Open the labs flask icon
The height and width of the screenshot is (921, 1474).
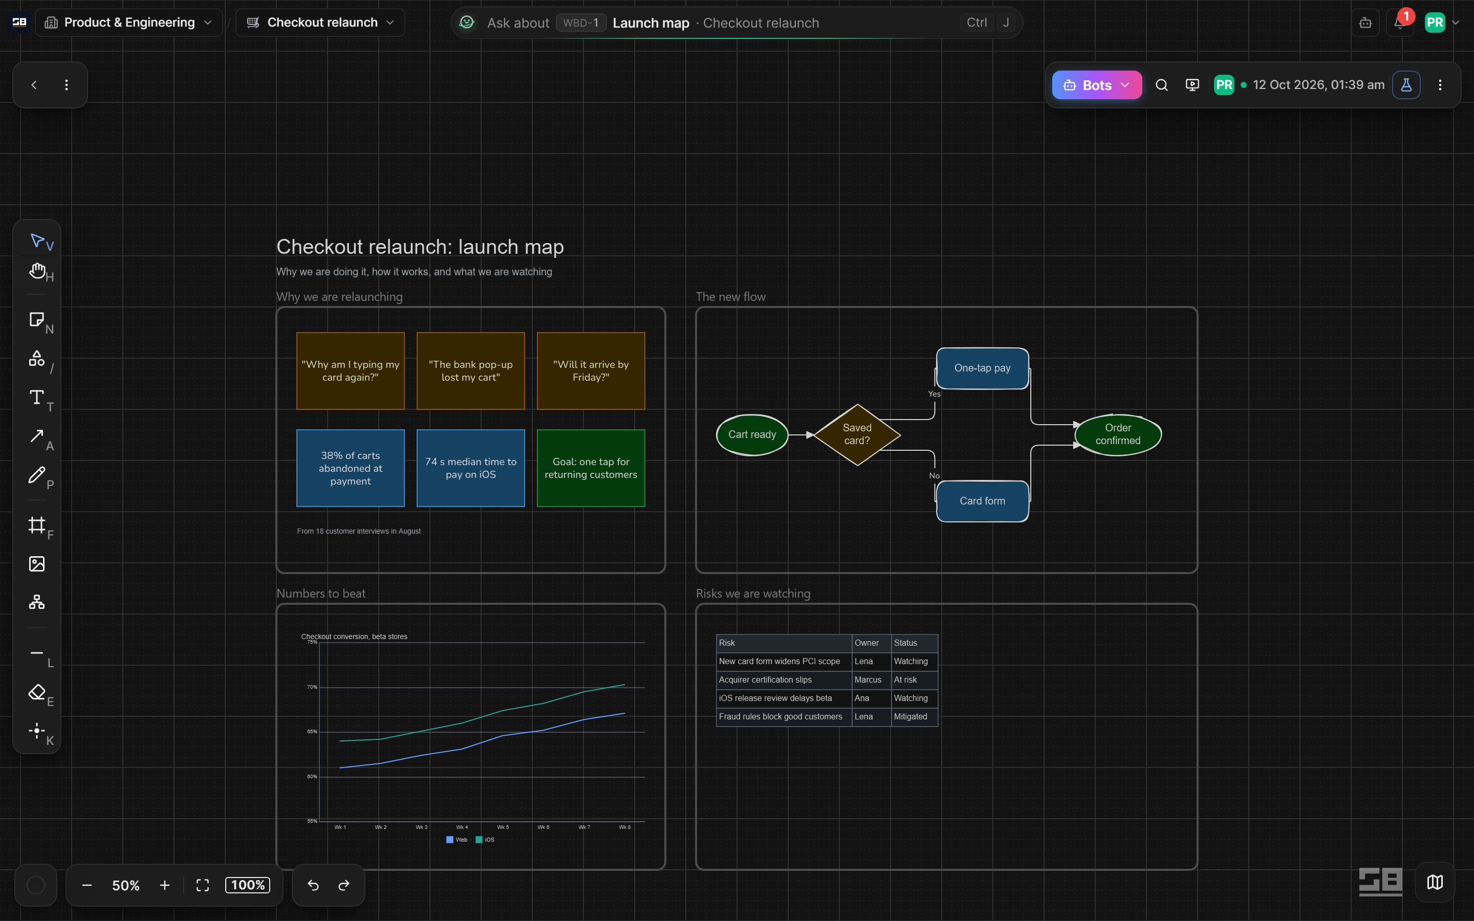(x=1406, y=84)
